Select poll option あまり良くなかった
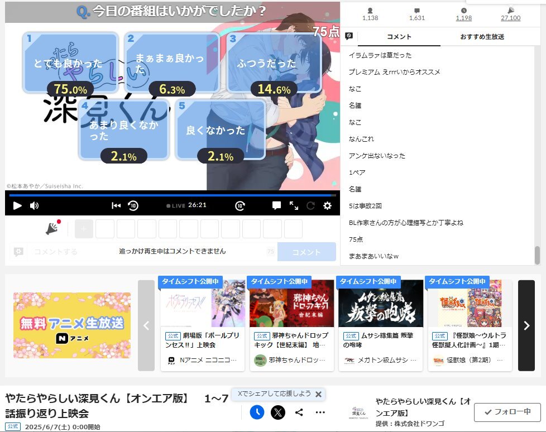 tap(124, 130)
